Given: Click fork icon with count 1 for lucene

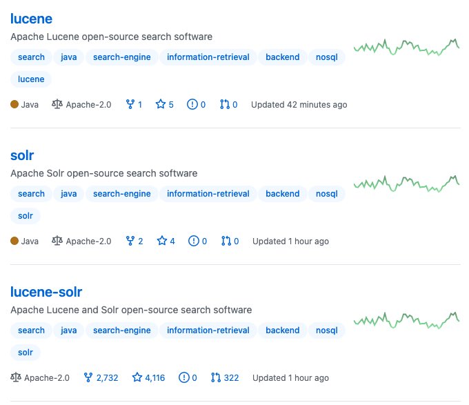Looking at the screenshot, I should tap(130, 104).
